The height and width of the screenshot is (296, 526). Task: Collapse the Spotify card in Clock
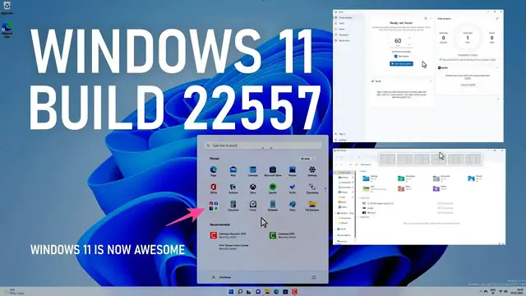coord(497,67)
